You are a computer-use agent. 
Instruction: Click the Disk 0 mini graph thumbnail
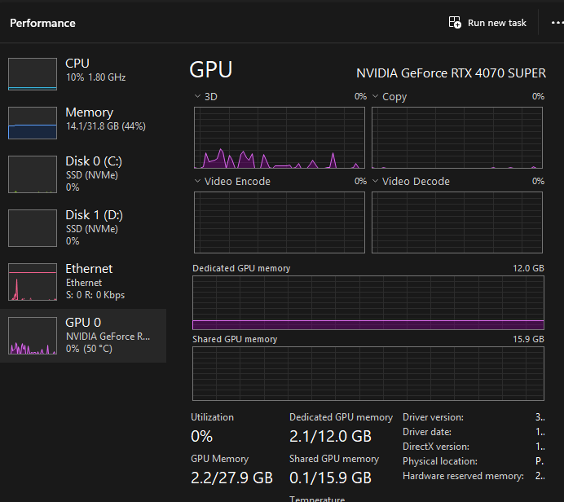(x=33, y=174)
